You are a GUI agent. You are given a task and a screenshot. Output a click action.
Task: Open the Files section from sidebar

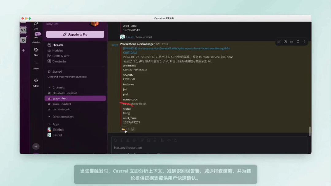(x=36, y=51)
